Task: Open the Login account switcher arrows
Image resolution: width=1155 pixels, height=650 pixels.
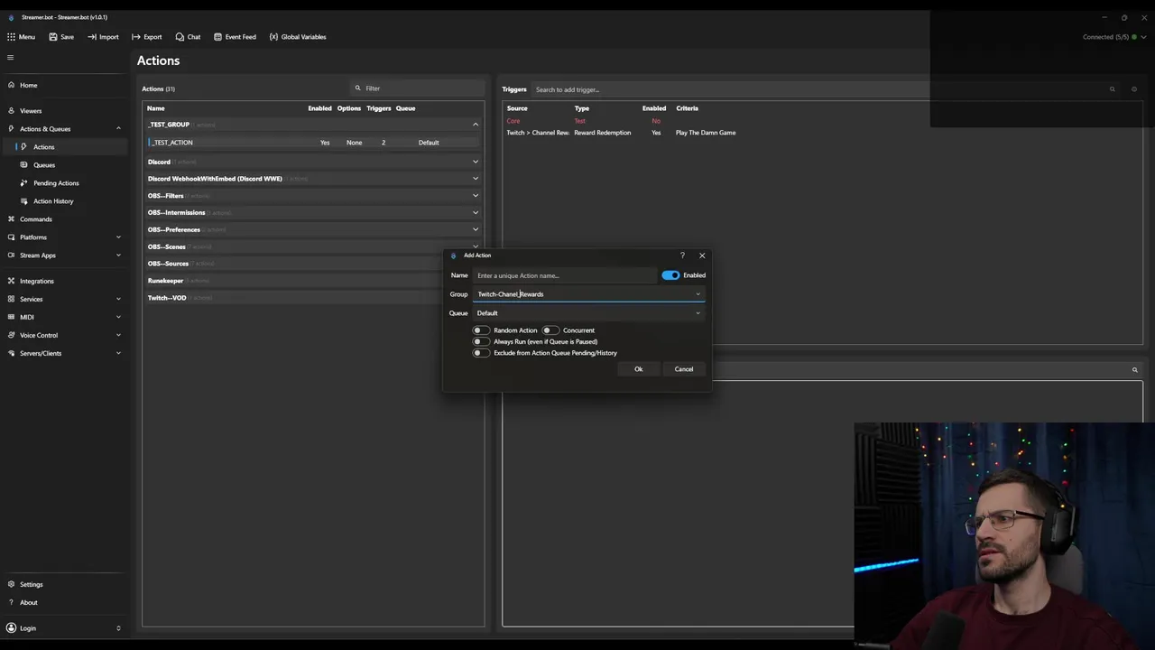Action: 118,628
